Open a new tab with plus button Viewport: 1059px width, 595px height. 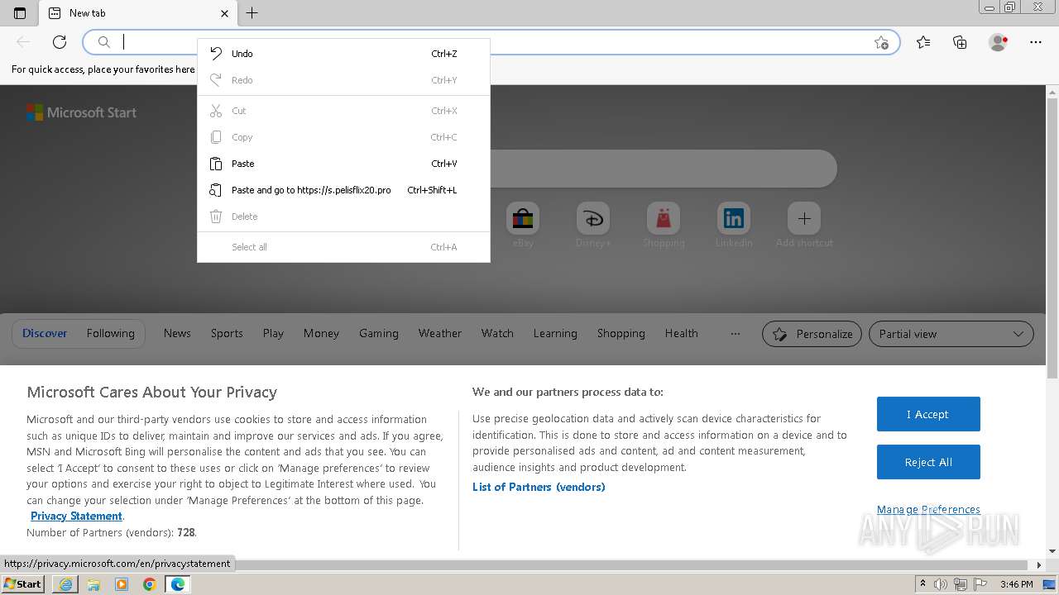[x=252, y=13]
